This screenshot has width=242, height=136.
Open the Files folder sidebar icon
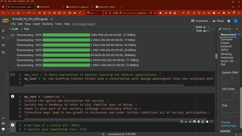click(x=3, y=53)
